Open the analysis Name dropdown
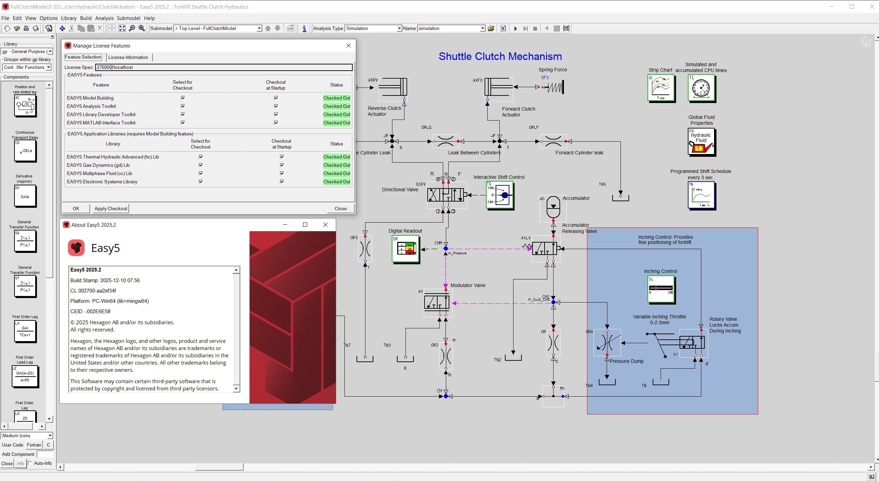The image size is (879, 481). pos(482,28)
